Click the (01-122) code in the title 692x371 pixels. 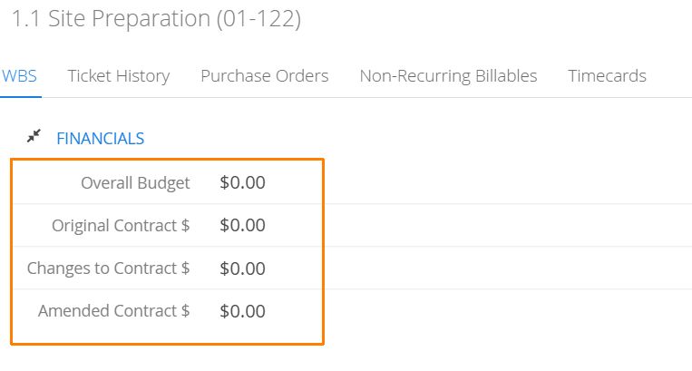[x=258, y=19]
